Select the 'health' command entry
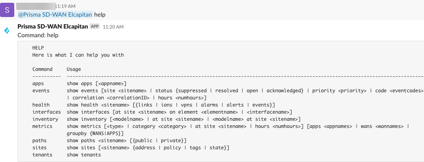Screen dimensions: 424x162 41,105
